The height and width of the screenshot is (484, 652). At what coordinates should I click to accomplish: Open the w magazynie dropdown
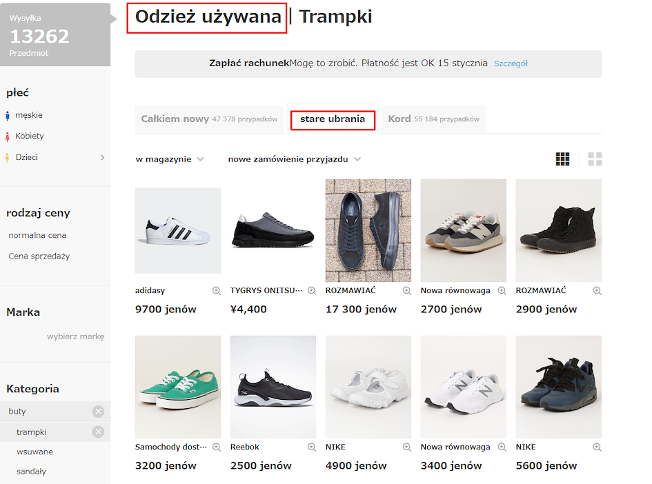pos(170,159)
